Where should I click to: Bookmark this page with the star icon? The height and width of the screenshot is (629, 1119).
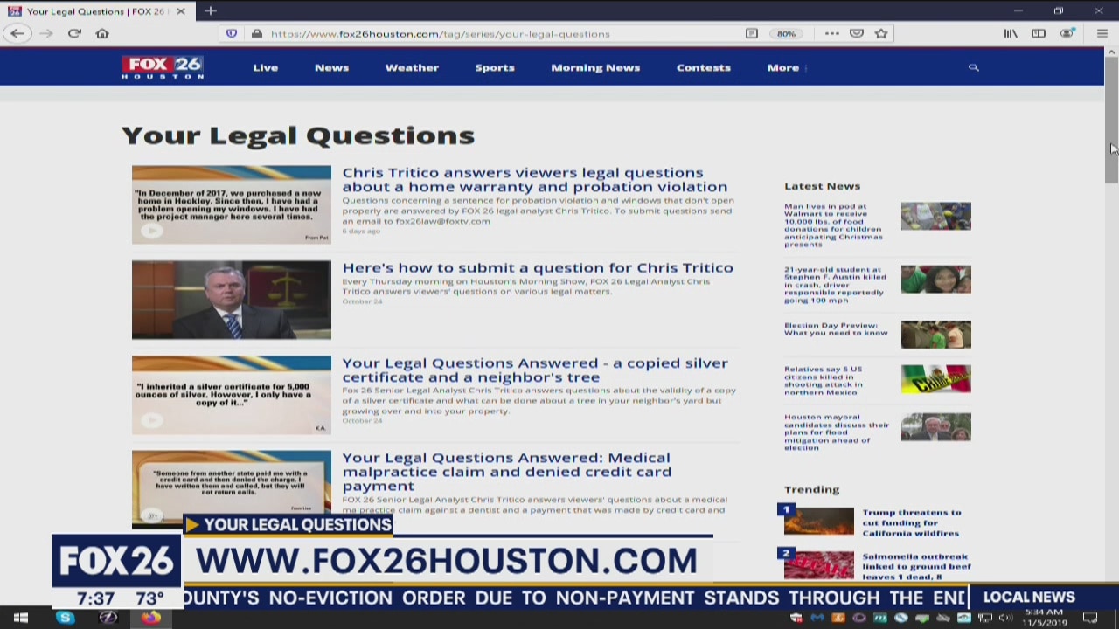pyautogui.click(x=881, y=33)
